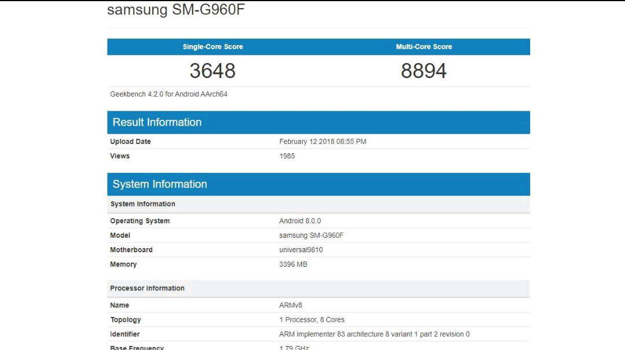This screenshot has width=625, height=350.
Task: Click the Result Information section header
Action: pyautogui.click(x=157, y=123)
